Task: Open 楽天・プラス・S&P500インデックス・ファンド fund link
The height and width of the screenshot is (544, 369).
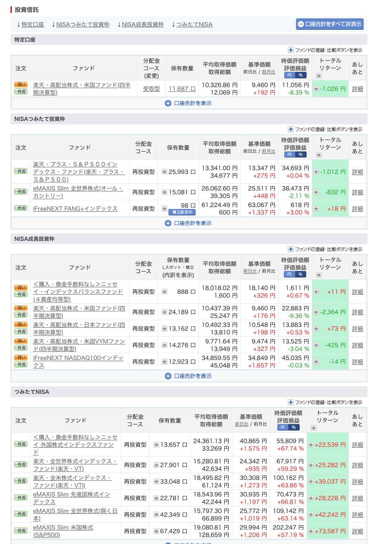Action: click(x=79, y=172)
